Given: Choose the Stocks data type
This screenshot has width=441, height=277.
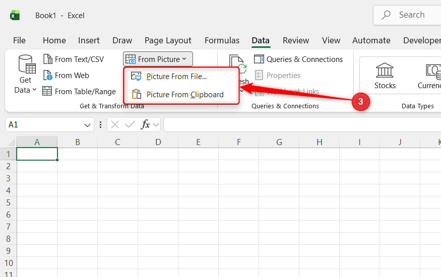Looking at the screenshot, I should tap(385, 76).
